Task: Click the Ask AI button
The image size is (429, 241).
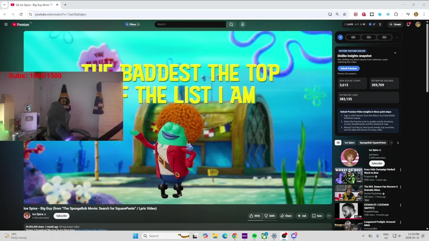Action: pos(302,216)
